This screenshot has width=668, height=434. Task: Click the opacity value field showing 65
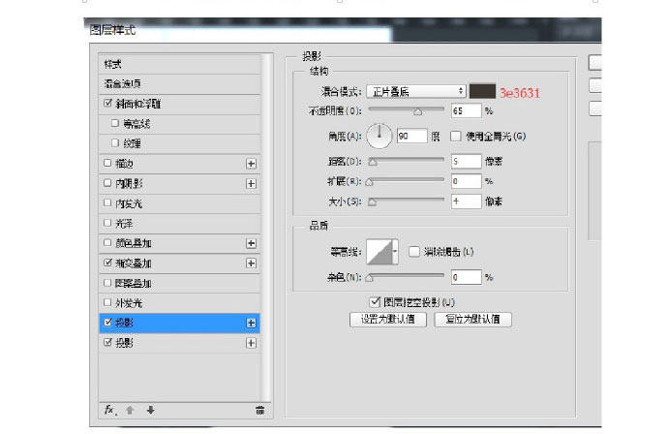click(x=467, y=110)
